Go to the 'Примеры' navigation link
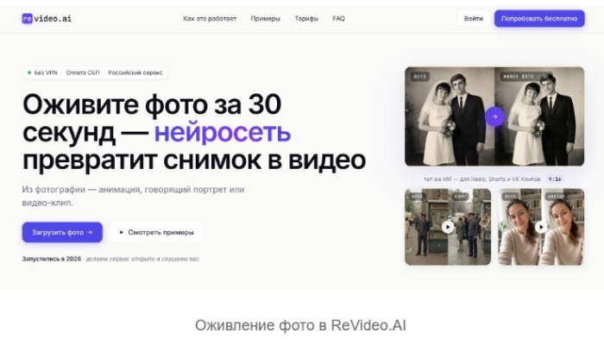The height and width of the screenshot is (345, 604). [x=266, y=18]
